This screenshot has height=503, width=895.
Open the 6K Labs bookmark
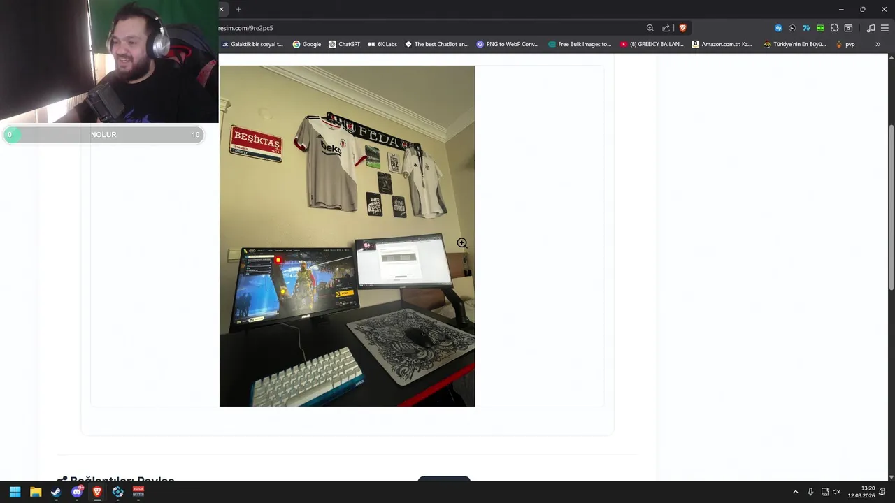(382, 44)
